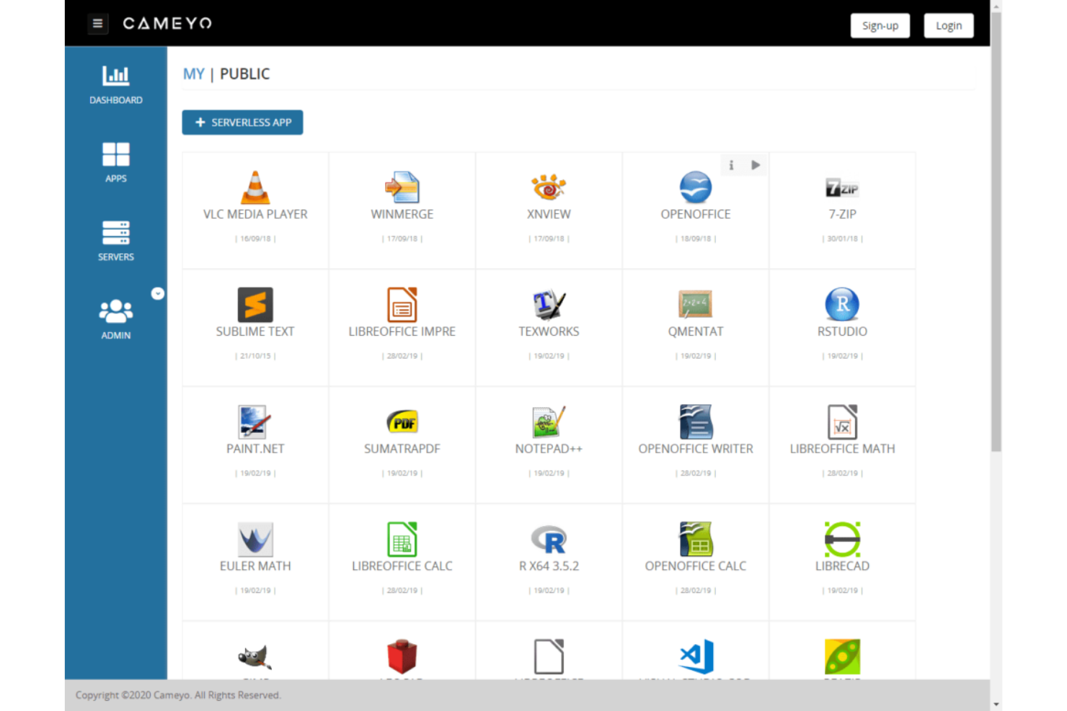Image resolution: width=1067 pixels, height=711 pixels.
Task: Open the XnView application icon
Action: (x=549, y=187)
